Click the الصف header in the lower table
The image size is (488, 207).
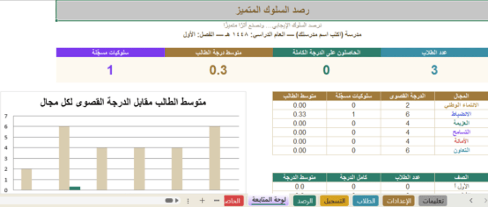point(461,178)
